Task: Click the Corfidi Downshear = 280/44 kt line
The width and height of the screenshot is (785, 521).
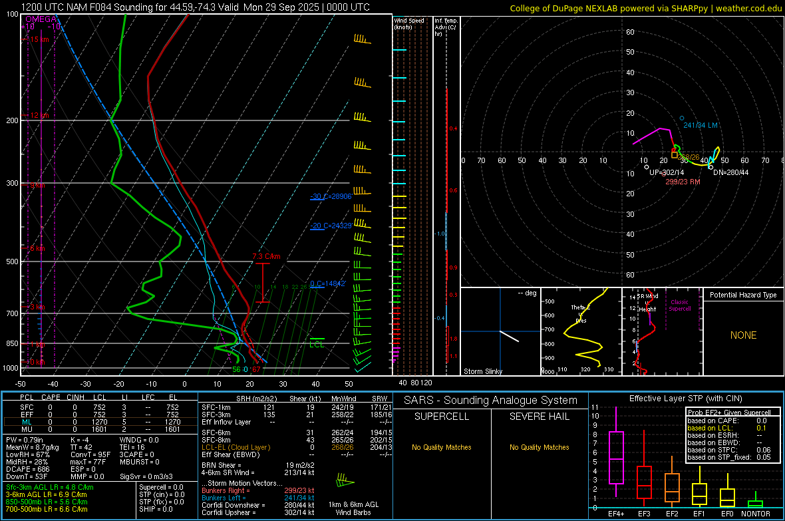Action: [258, 505]
